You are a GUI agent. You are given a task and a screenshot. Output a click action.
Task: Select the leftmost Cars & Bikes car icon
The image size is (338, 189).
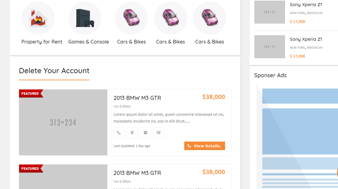[131, 18]
